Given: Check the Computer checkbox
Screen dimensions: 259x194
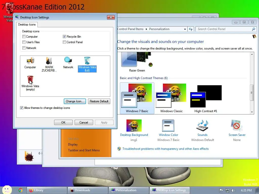Looking at the screenshot, I should tap(24, 37).
